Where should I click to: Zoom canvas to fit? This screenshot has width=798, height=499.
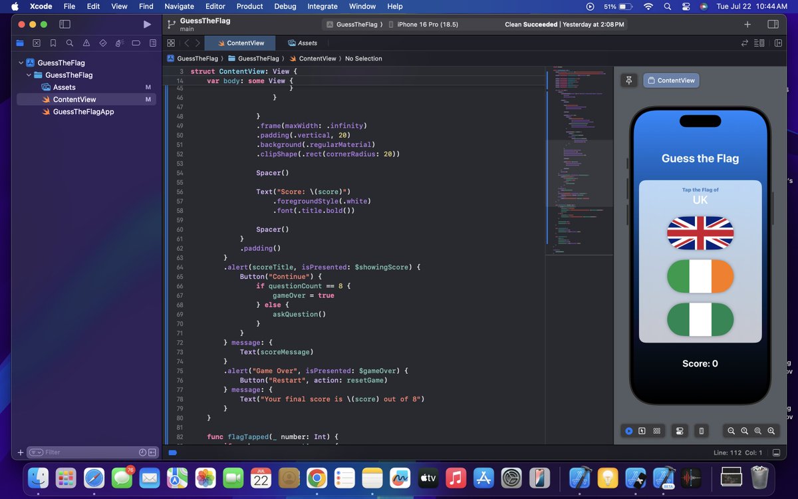[x=757, y=431]
